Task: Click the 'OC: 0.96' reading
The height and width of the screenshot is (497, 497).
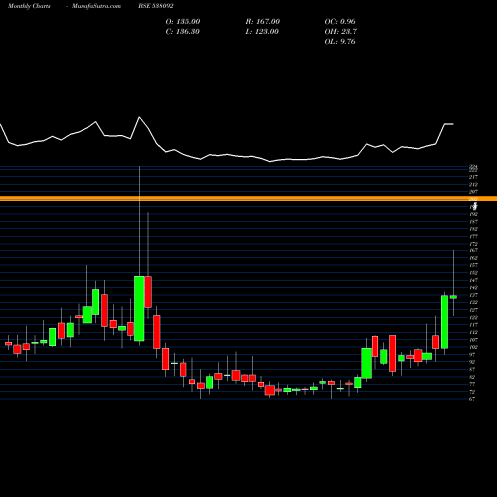Action: (340, 21)
